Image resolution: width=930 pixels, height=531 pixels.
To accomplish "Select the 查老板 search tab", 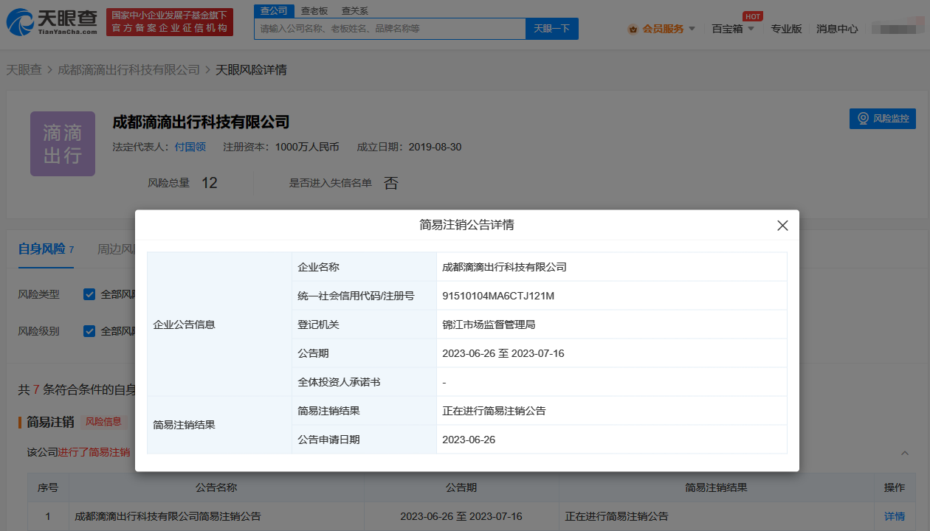I will [314, 11].
